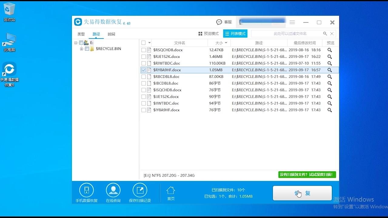This screenshot has width=388, height=218.
Task: Preview $RY8A9HF.docx with its magnifier icon
Action: (329, 70)
